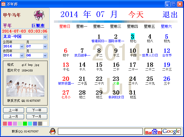Viewport: 184px width, 137px height.
Task: Pick the blue-violet color swatch
Action: click(35, 123)
